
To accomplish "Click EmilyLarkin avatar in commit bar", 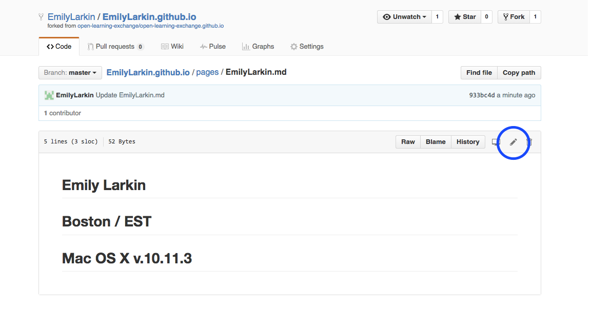I will click(x=49, y=95).
